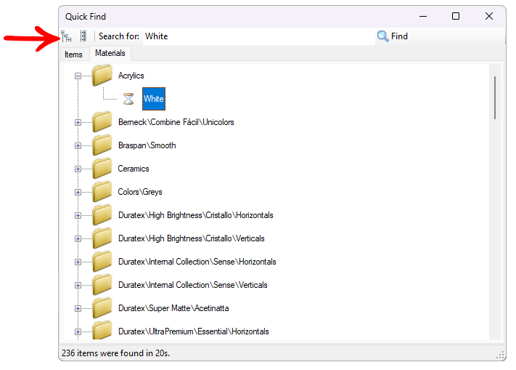Screen dimensions: 516x370
Task: Expand the Berneck\Combine Fácil\Unicolors node
Action: click(x=78, y=123)
